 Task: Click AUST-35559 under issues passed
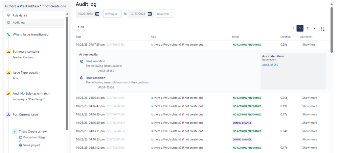[x=106, y=71]
